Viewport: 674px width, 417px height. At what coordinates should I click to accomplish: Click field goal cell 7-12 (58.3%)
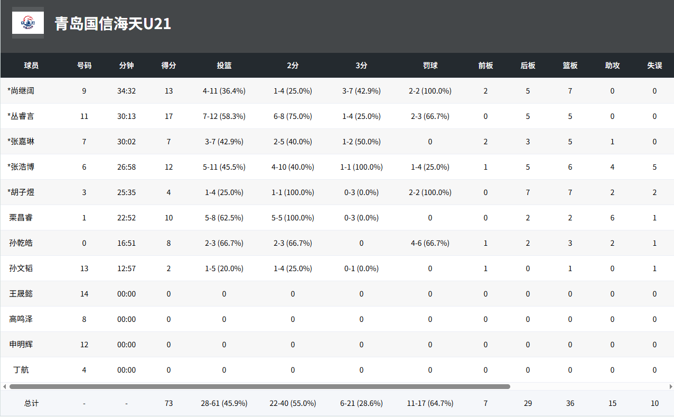click(224, 116)
